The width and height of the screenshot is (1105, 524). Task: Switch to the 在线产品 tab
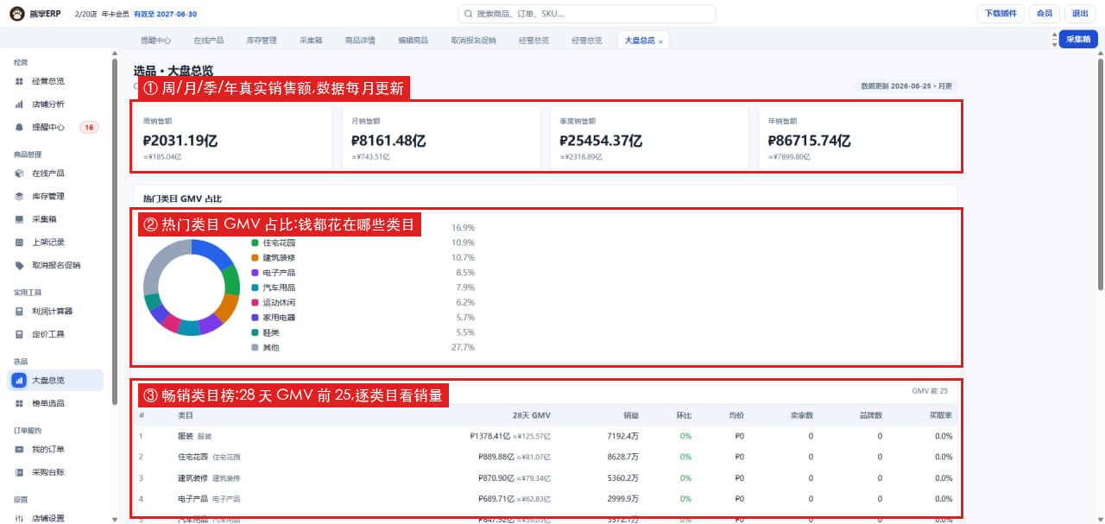(209, 41)
